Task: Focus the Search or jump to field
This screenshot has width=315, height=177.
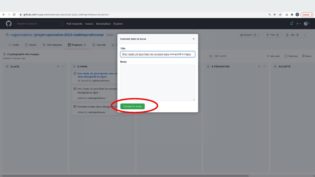Action: [x=39, y=24]
